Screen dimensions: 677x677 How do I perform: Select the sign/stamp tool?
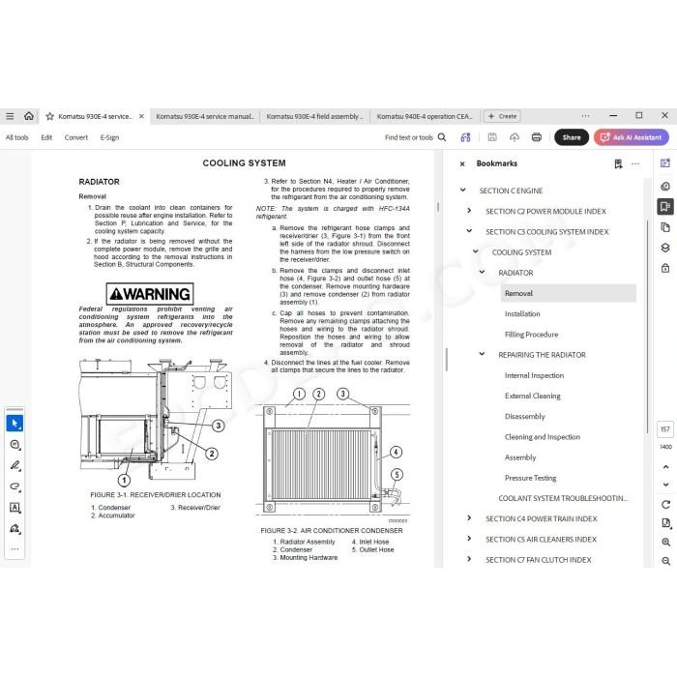point(15,528)
